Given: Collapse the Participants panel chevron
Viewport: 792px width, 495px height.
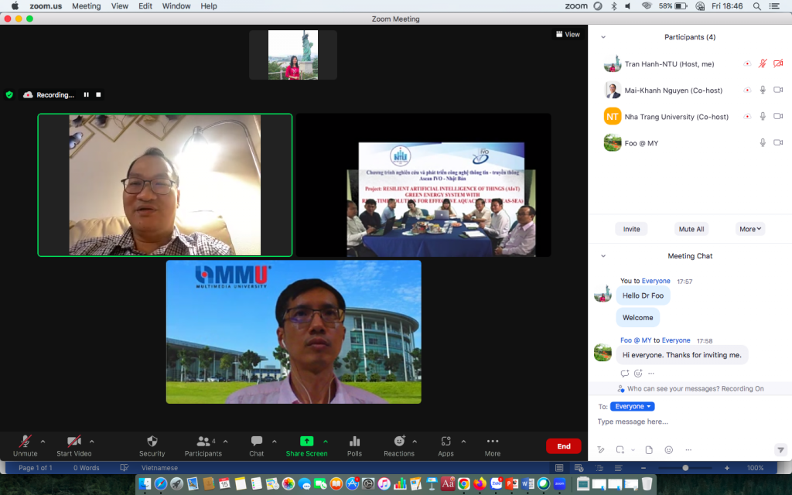Looking at the screenshot, I should [x=603, y=37].
